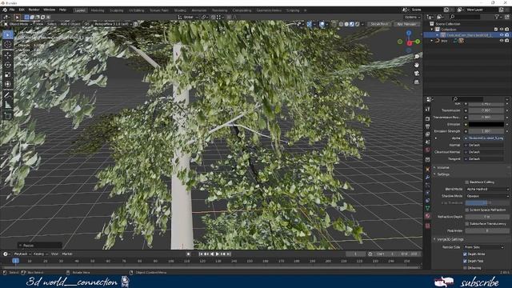Open the Object Data properties triangle icon
512x288 pixels.
[428, 208]
